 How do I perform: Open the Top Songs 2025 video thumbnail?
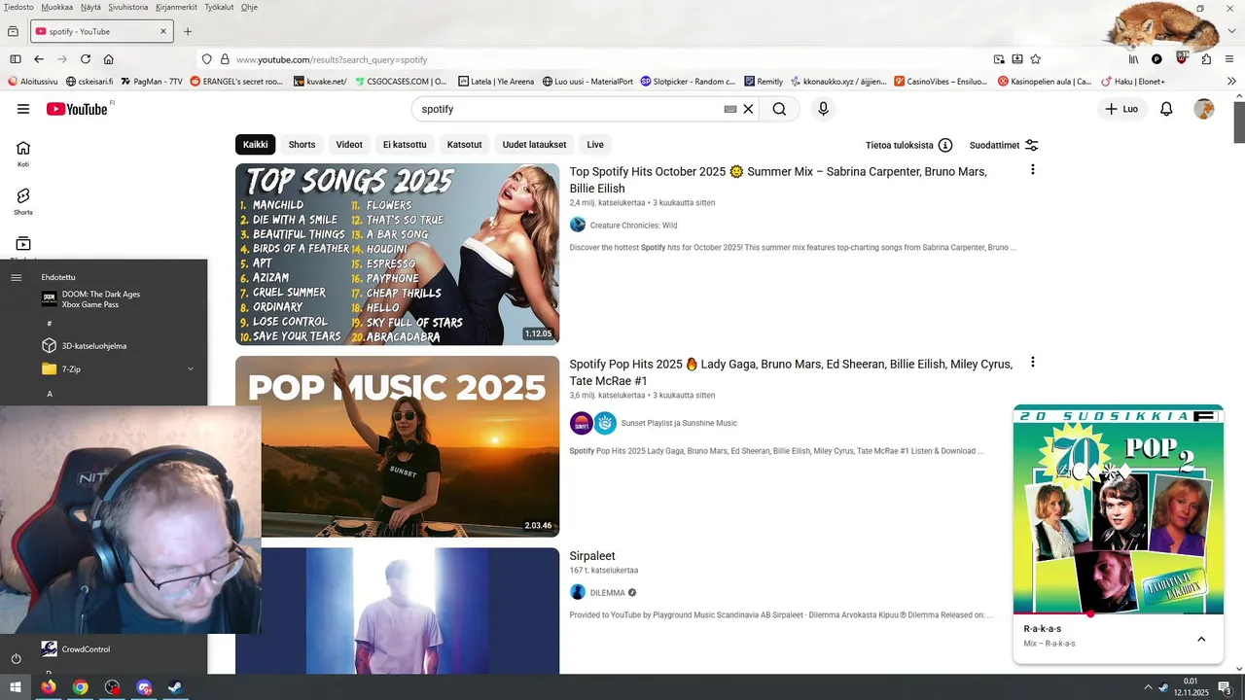click(x=397, y=254)
